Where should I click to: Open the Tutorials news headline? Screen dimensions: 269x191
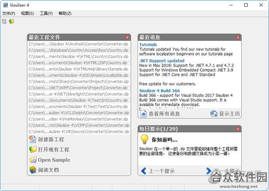[148, 45]
